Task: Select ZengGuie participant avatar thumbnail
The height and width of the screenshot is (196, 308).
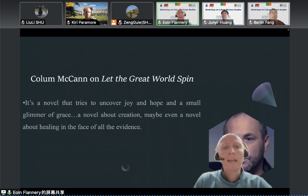Action: coord(132,12)
